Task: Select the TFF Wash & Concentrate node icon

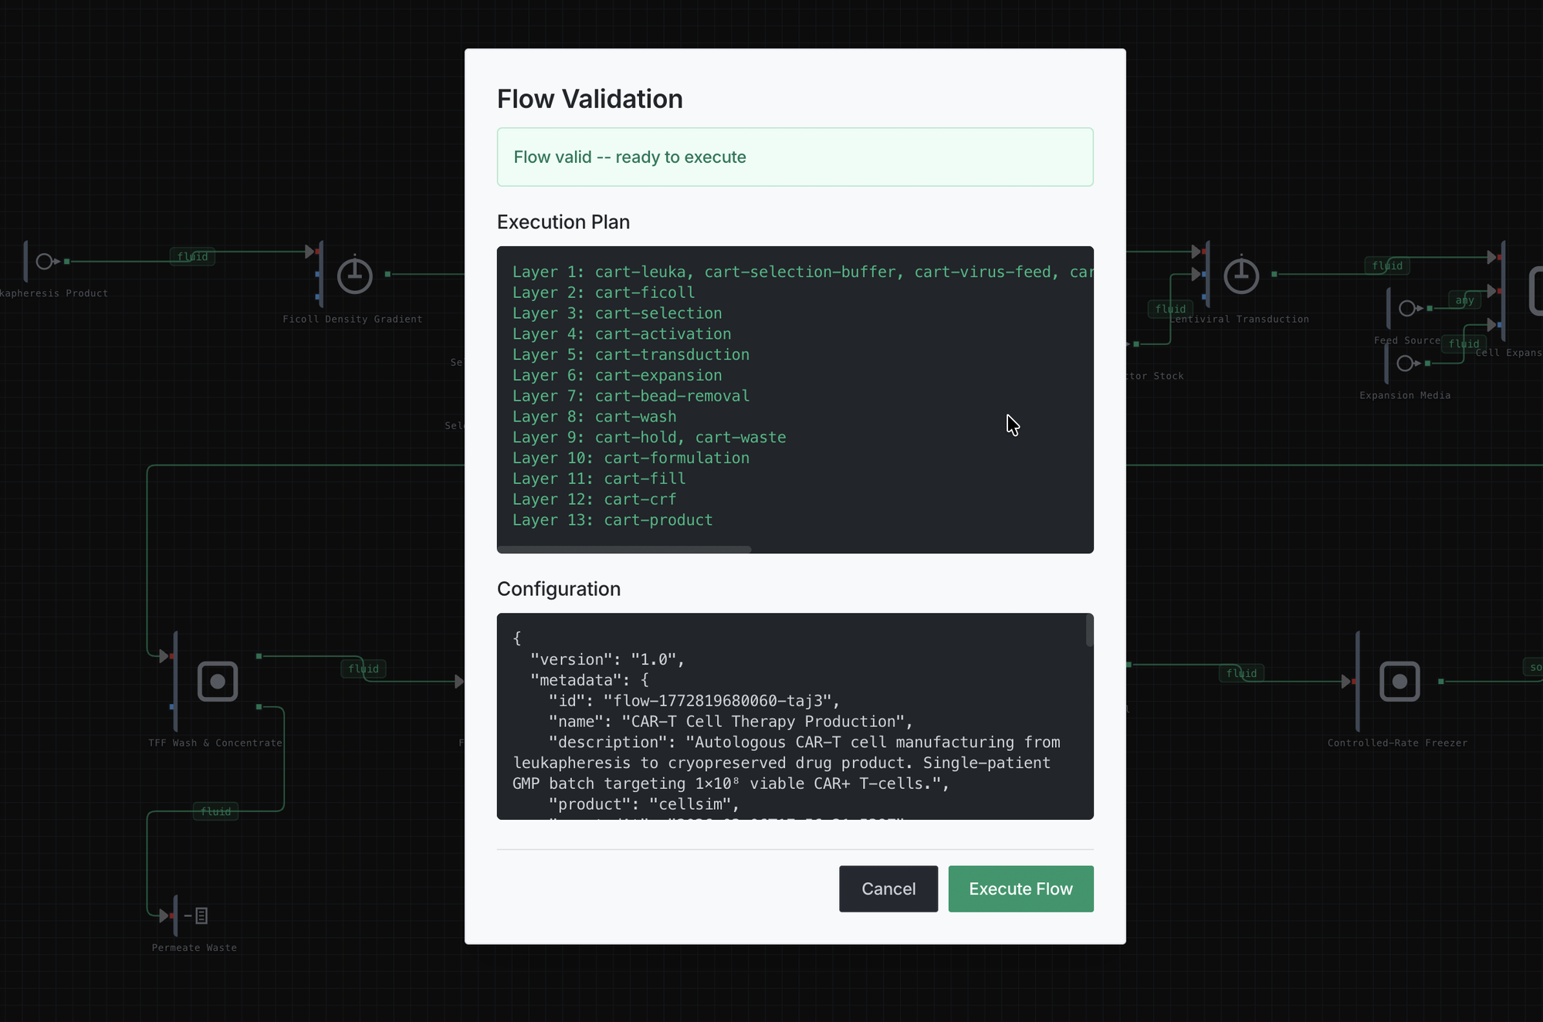Action: (218, 682)
